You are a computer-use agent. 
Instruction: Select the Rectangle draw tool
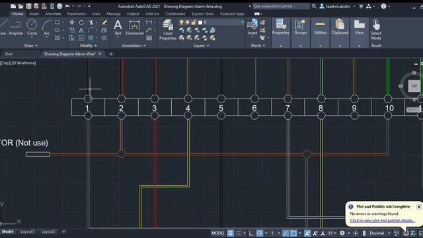point(58,22)
